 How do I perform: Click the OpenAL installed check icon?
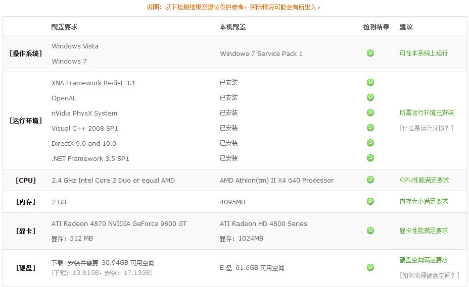[x=370, y=98]
